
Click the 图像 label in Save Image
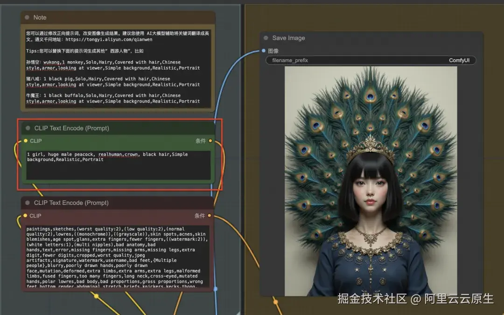[273, 51]
